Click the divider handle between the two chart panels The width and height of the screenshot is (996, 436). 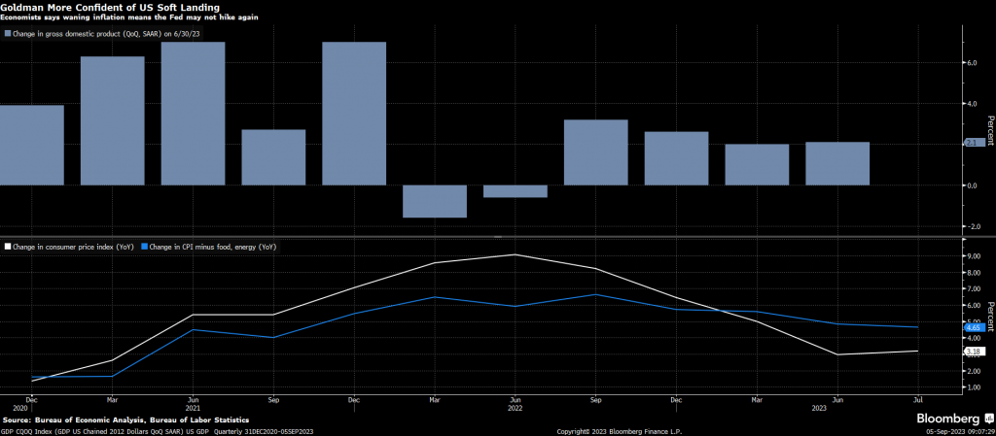[x=498, y=236]
